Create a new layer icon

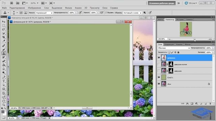[x=206, y=104]
